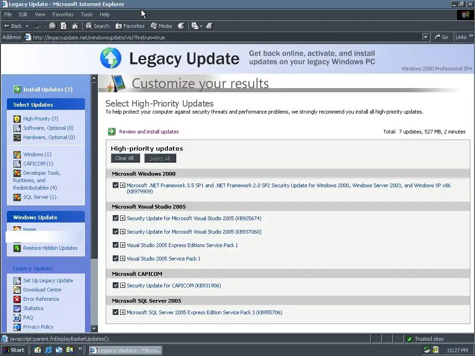Viewport: 475px width, 356px height.
Task: Click the Legacy Update taskbar button
Action: pyautogui.click(x=125, y=350)
